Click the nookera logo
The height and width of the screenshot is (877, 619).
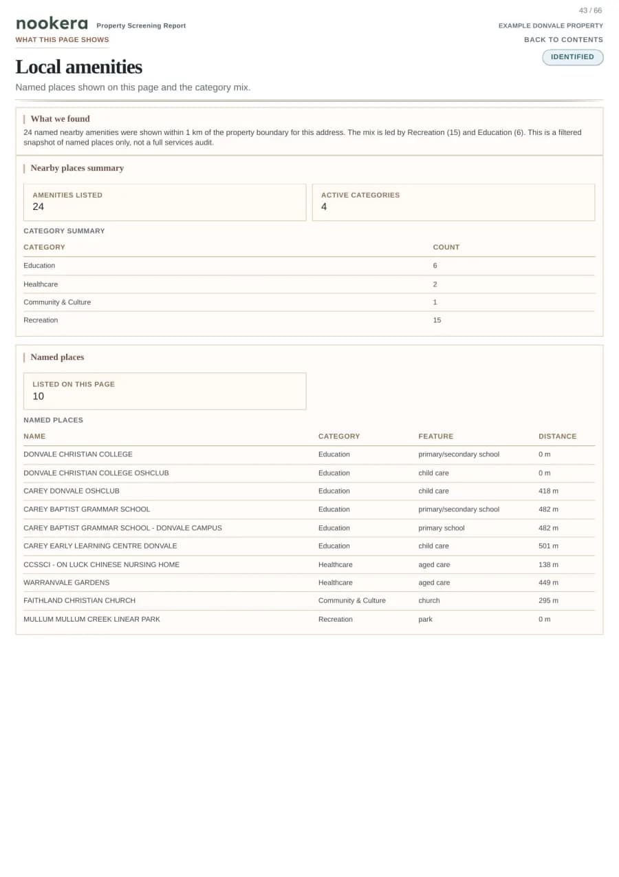52,24
